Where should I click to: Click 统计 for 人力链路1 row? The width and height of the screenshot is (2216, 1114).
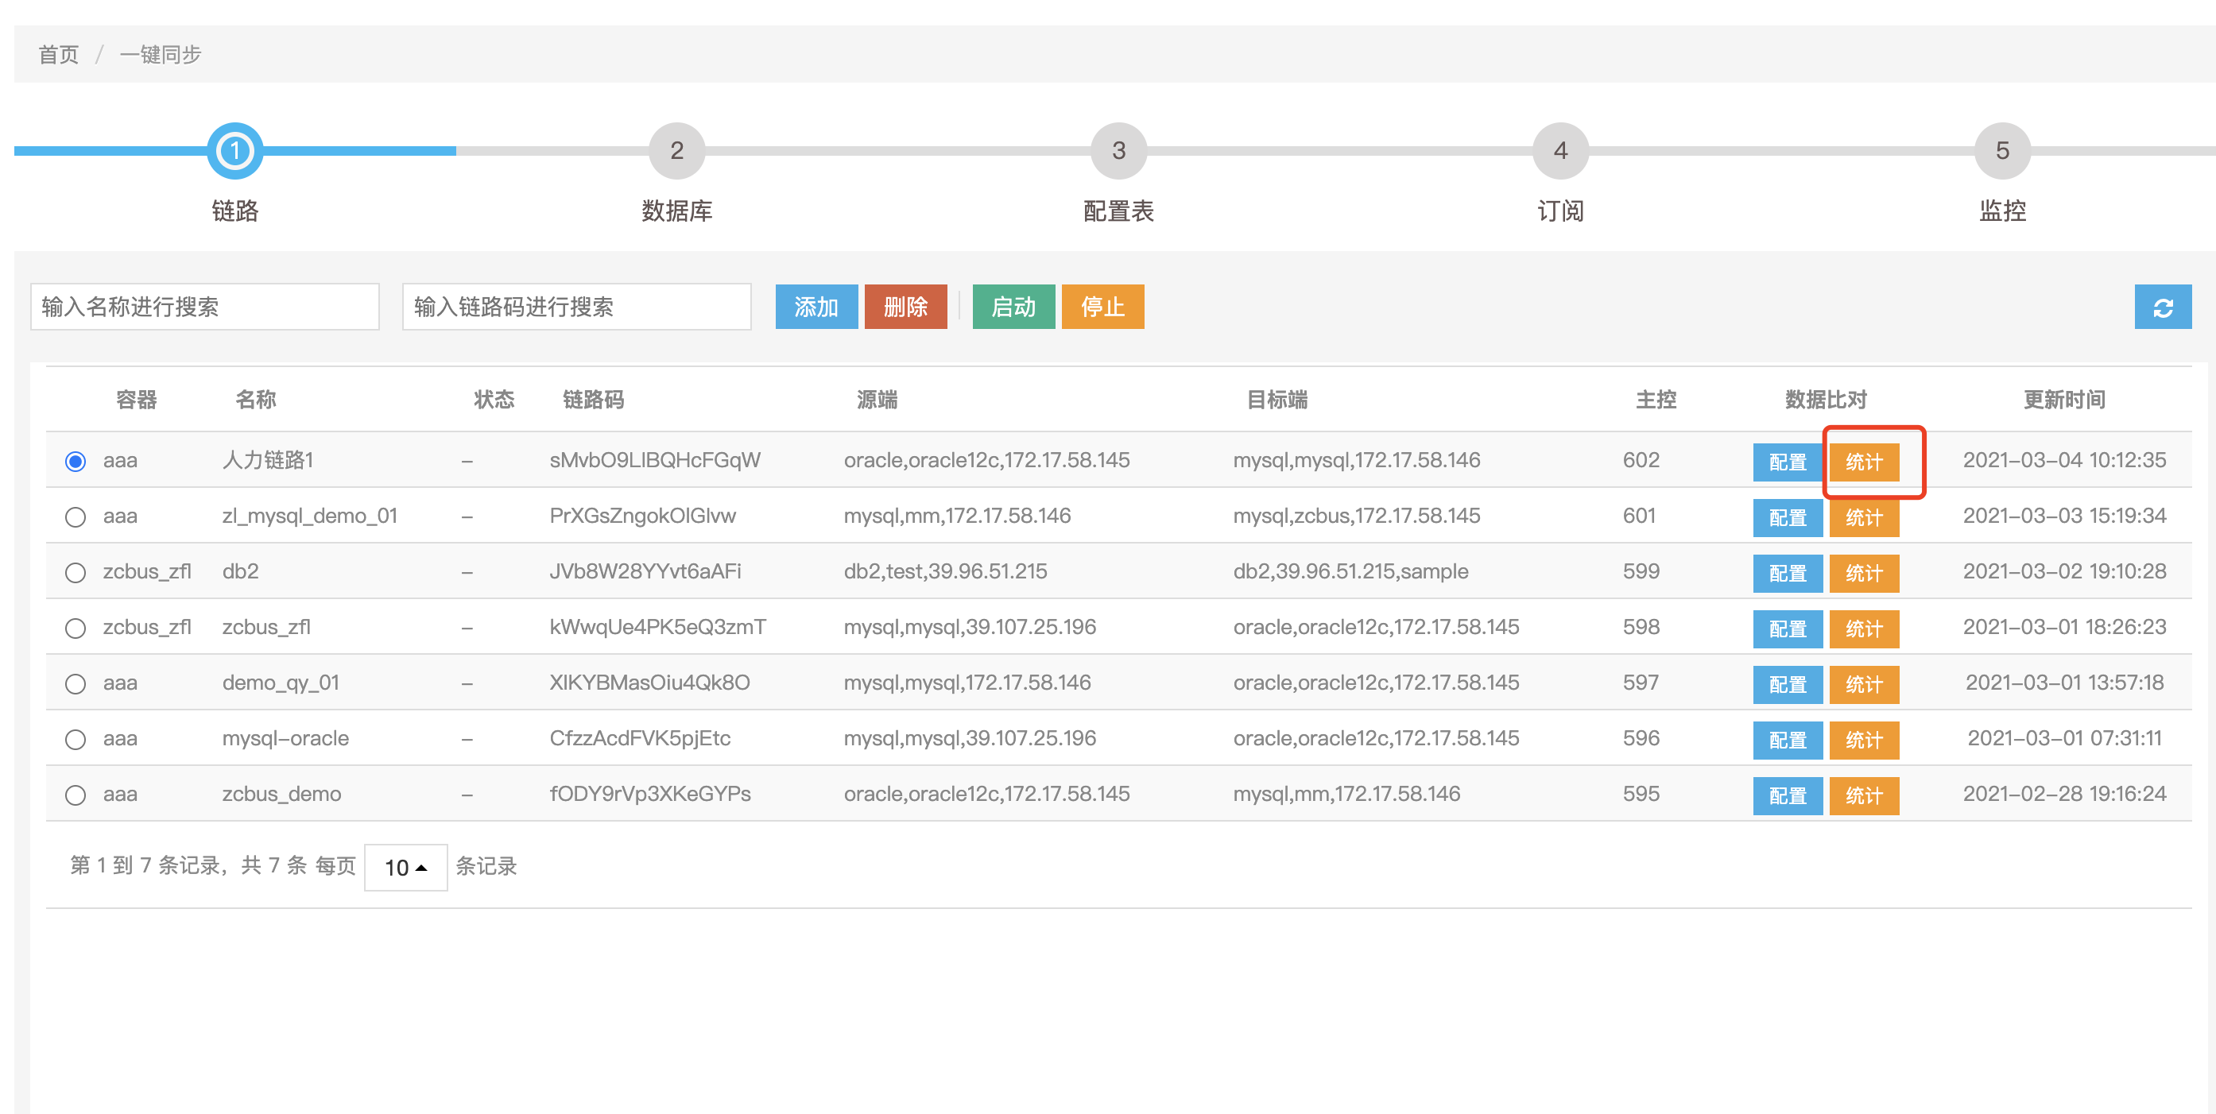[1863, 462]
